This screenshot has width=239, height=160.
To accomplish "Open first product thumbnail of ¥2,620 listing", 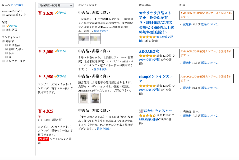I will coord(84,39).
